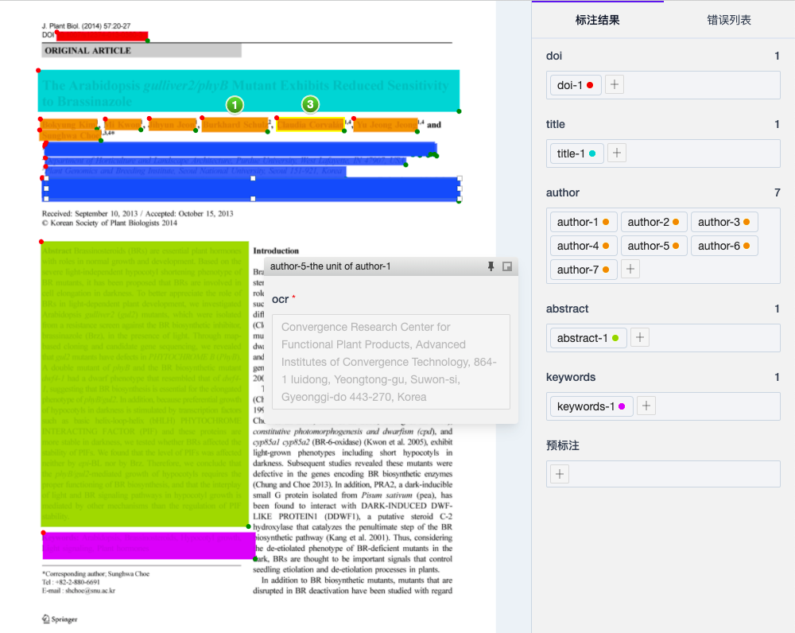
Task: Click the 'Springer' logo text at page bottom
Action: pyautogui.click(x=64, y=619)
